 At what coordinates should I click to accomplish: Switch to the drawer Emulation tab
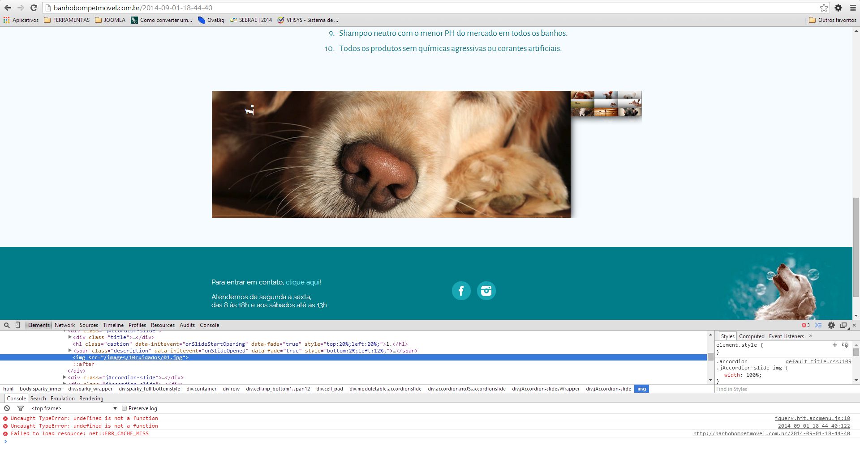tap(63, 399)
